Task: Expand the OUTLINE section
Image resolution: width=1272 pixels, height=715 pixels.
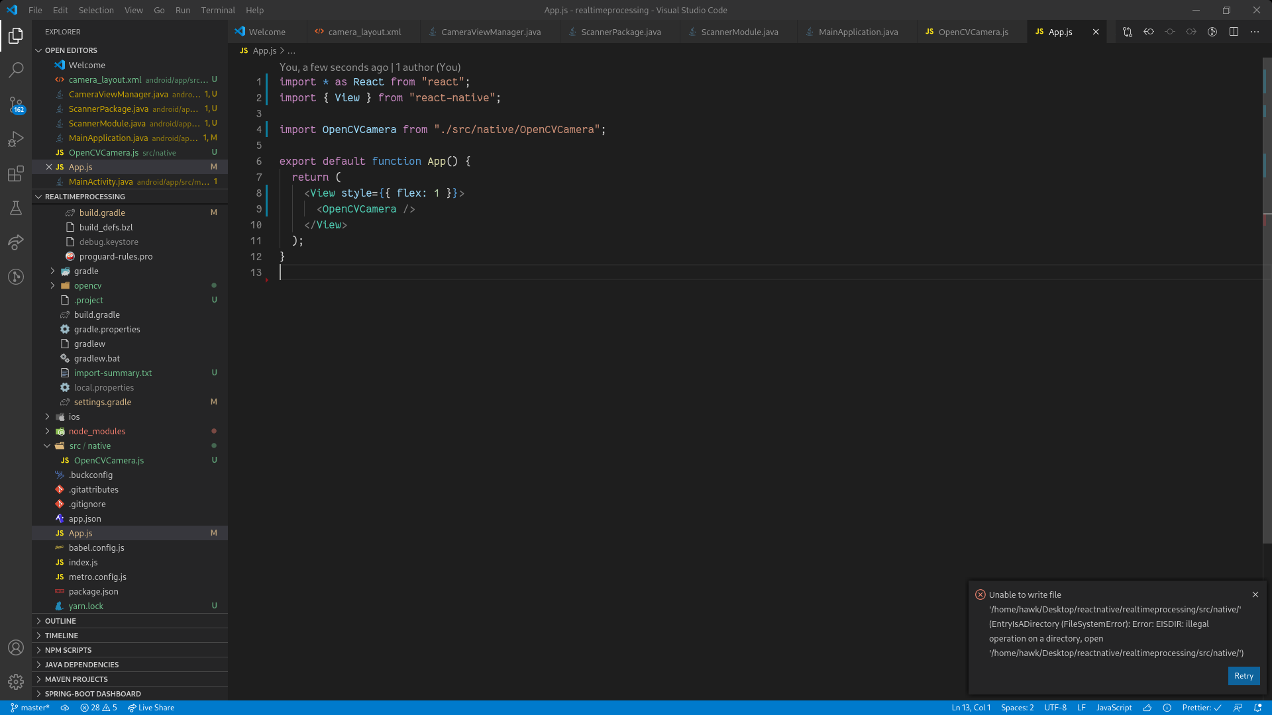Action: 60,621
